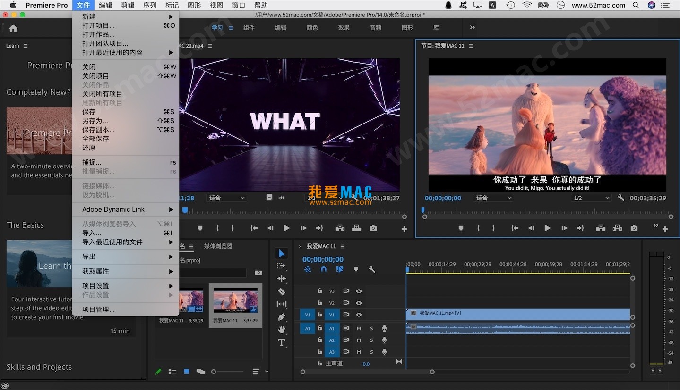Open timeline 我爱MAC 11 panel menu

click(x=343, y=246)
